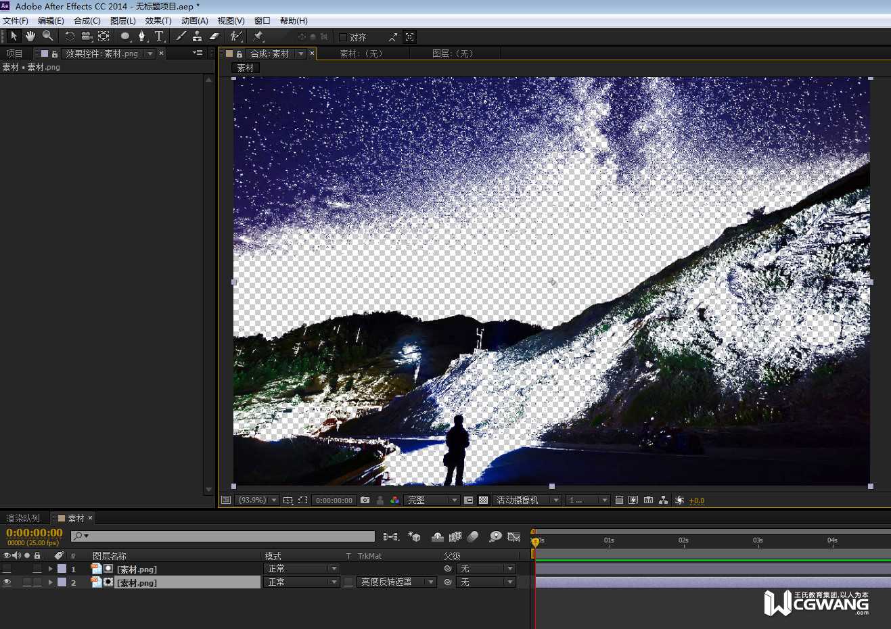The height and width of the screenshot is (629, 891).
Task: Enable the 对齐 snapping checkbox
Action: pos(343,37)
